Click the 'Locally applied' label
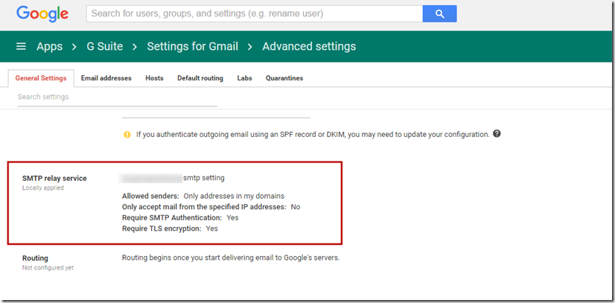This screenshot has width=615, height=303. click(42, 188)
